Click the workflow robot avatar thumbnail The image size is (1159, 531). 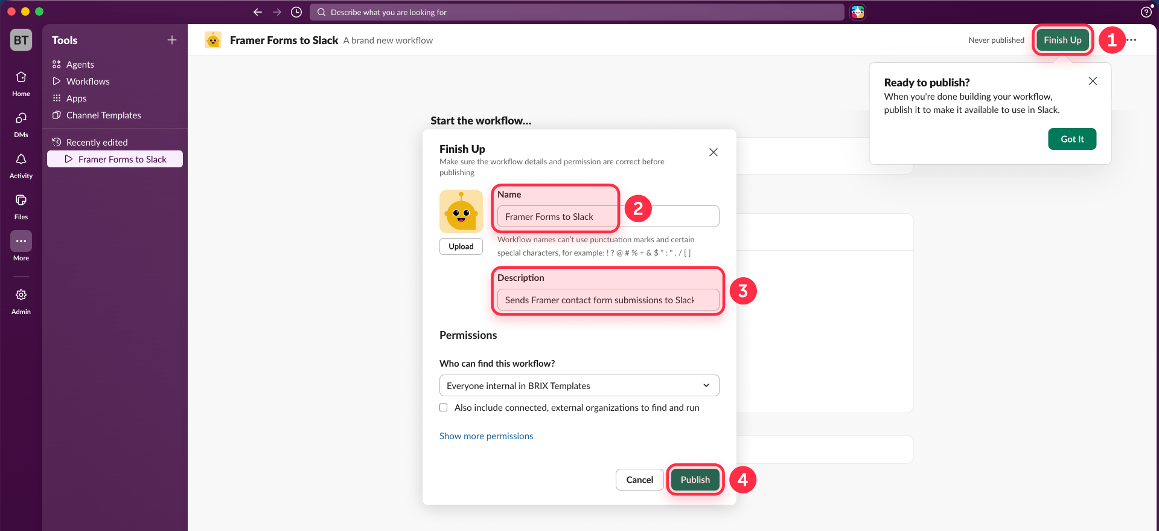pyautogui.click(x=461, y=211)
